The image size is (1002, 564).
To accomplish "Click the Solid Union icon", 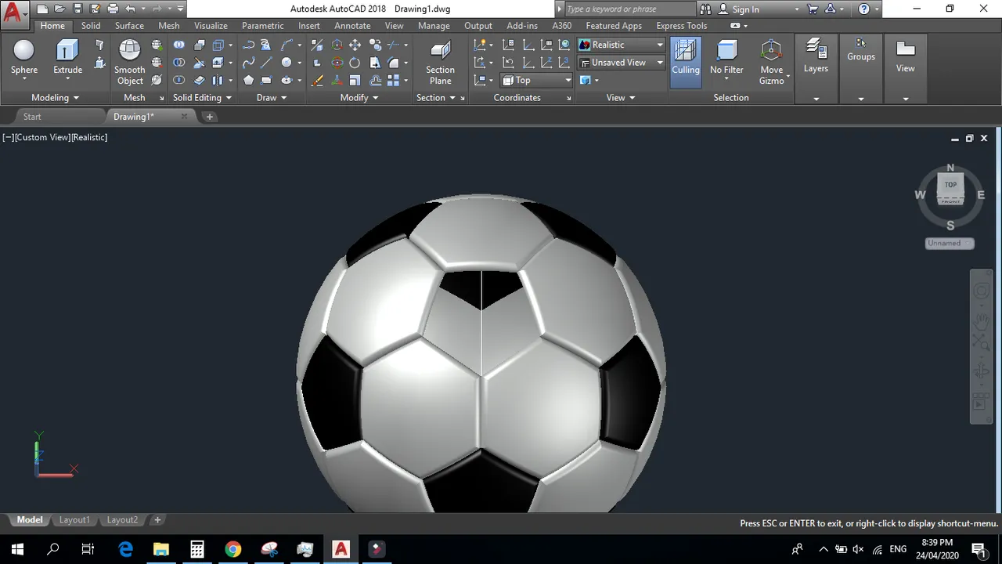I will point(179,45).
